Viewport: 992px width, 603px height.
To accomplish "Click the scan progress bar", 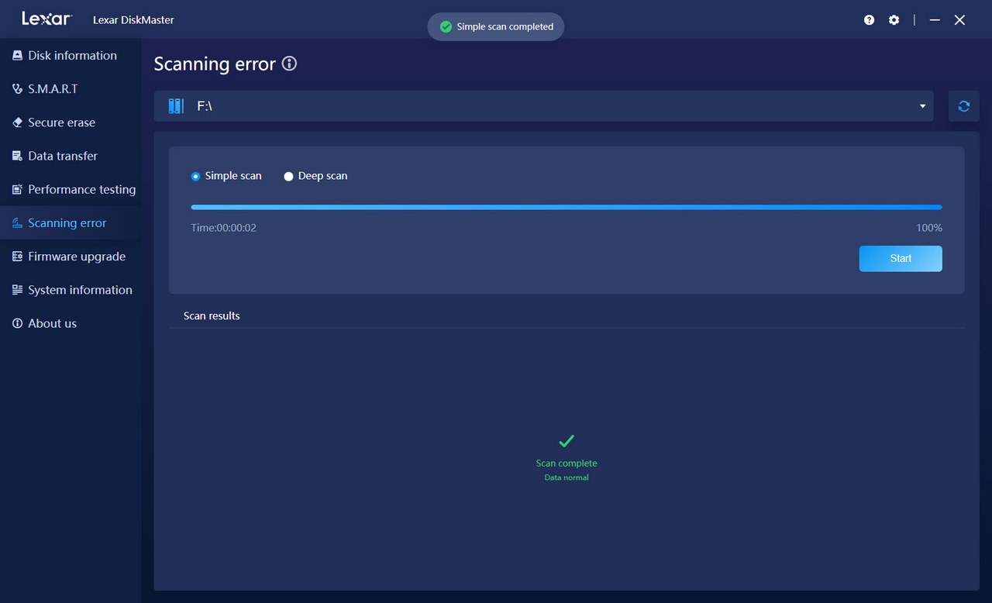I will (567, 208).
